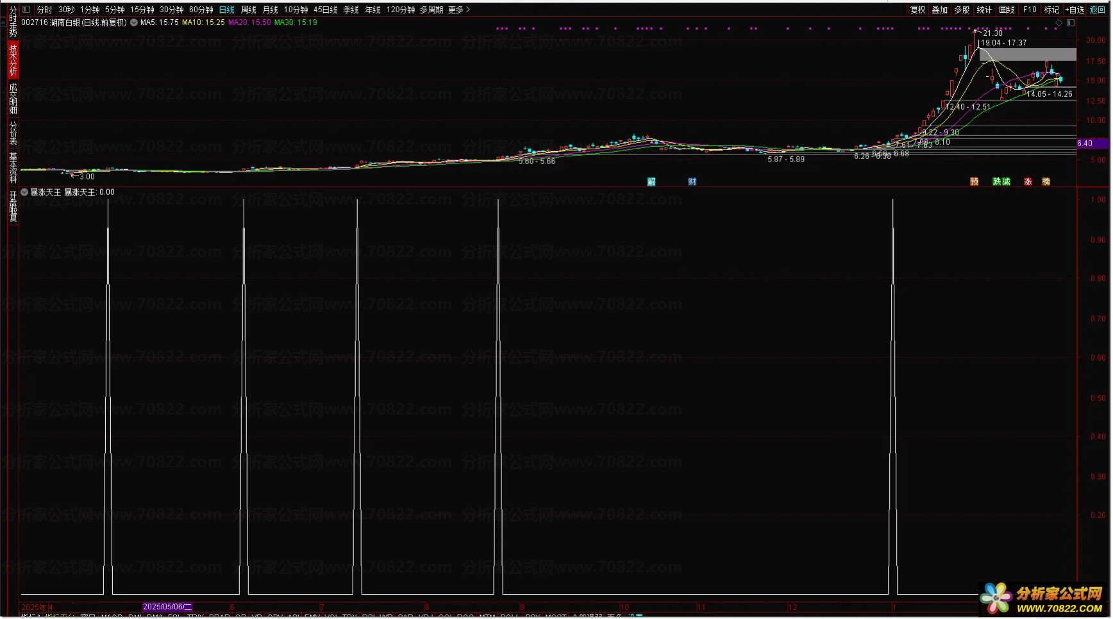Switch to the 周线 weekly period
1113x619 pixels.
point(248,10)
